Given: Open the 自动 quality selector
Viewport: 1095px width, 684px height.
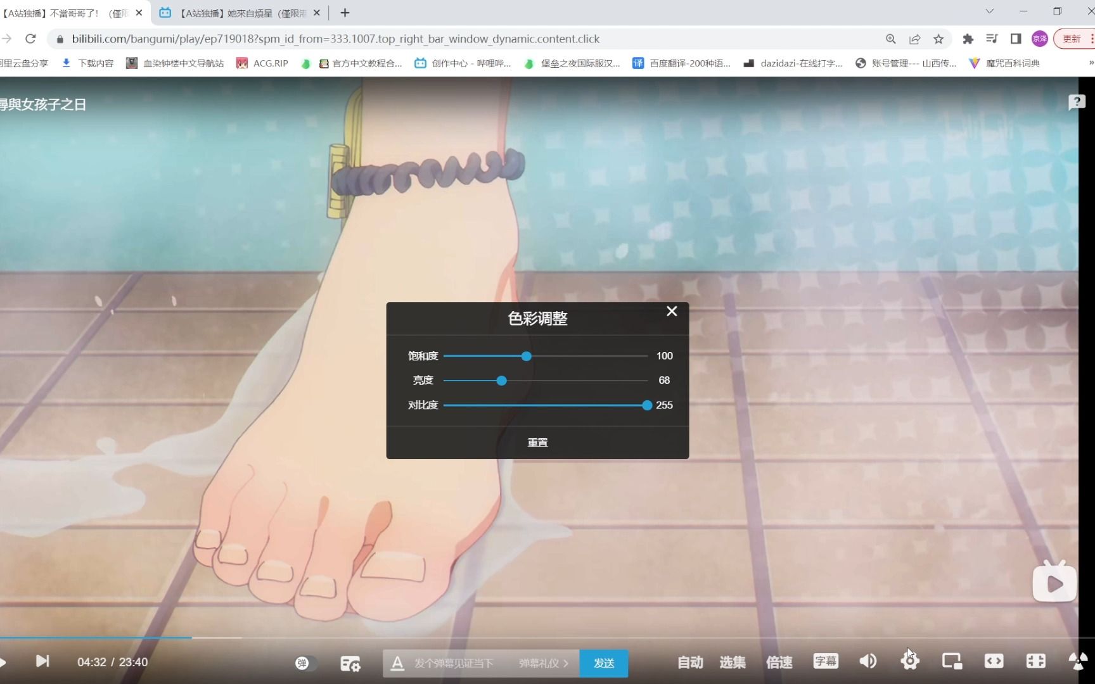Looking at the screenshot, I should click(x=690, y=662).
